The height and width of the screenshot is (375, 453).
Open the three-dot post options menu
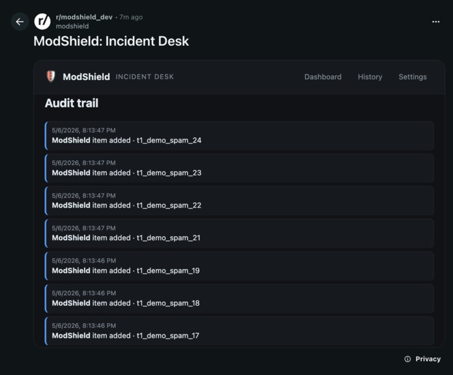pos(436,22)
